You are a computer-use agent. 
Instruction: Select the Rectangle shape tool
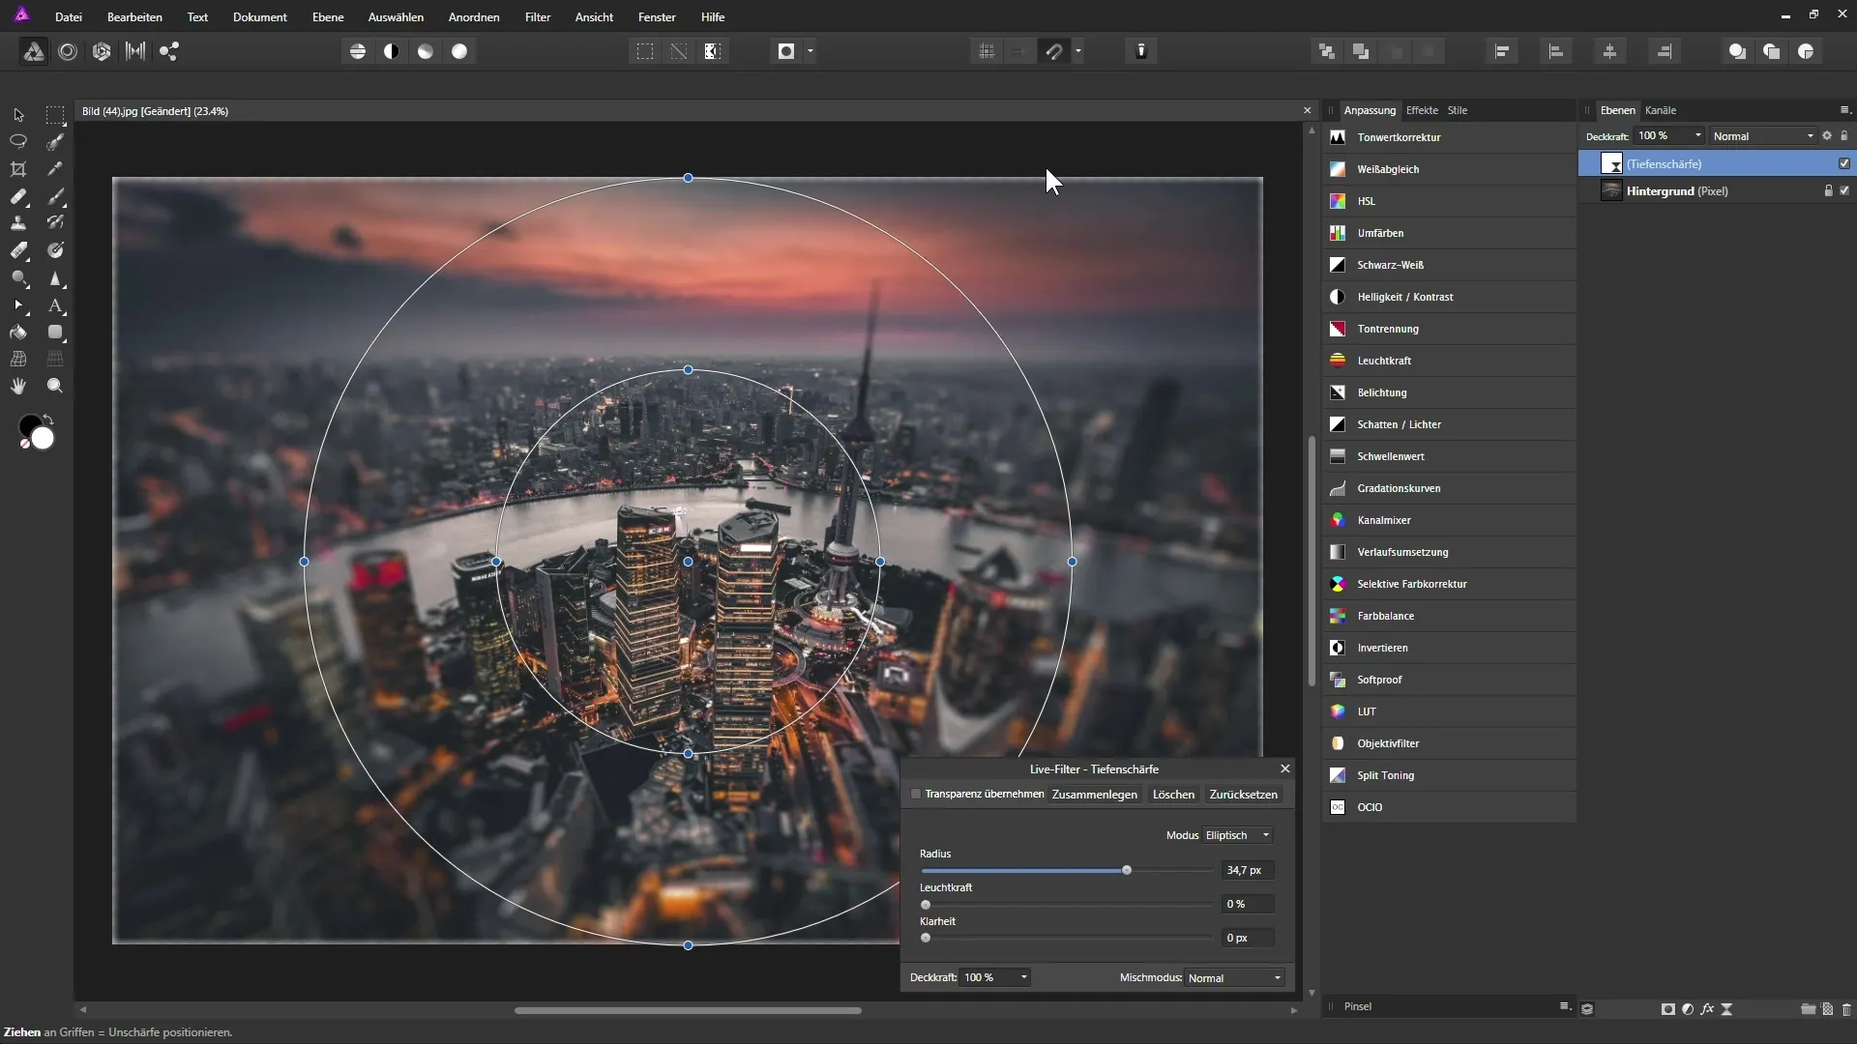(x=55, y=333)
